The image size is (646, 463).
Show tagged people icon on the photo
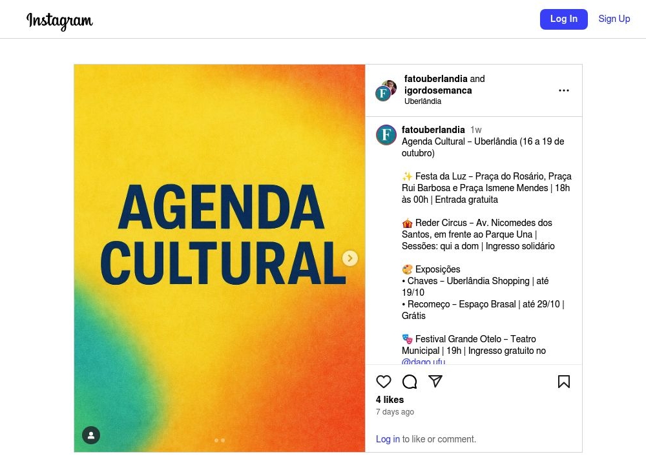point(91,435)
